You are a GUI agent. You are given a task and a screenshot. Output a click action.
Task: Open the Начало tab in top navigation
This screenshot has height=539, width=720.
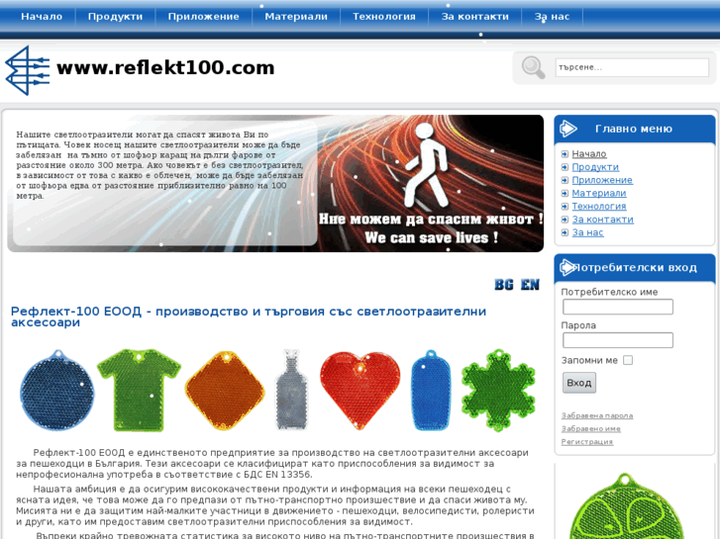42,17
